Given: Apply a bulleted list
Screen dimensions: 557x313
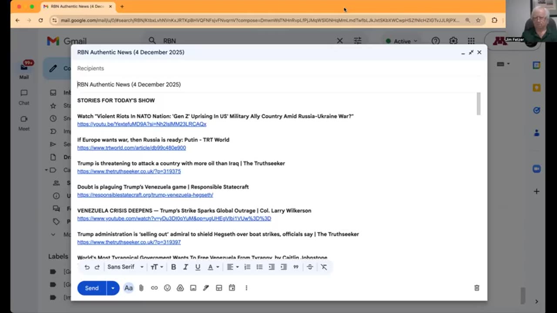Looking at the screenshot, I should pos(259,267).
